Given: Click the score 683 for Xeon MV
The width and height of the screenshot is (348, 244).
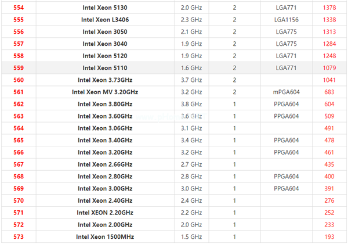Looking at the screenshot, I should point(329,92).
